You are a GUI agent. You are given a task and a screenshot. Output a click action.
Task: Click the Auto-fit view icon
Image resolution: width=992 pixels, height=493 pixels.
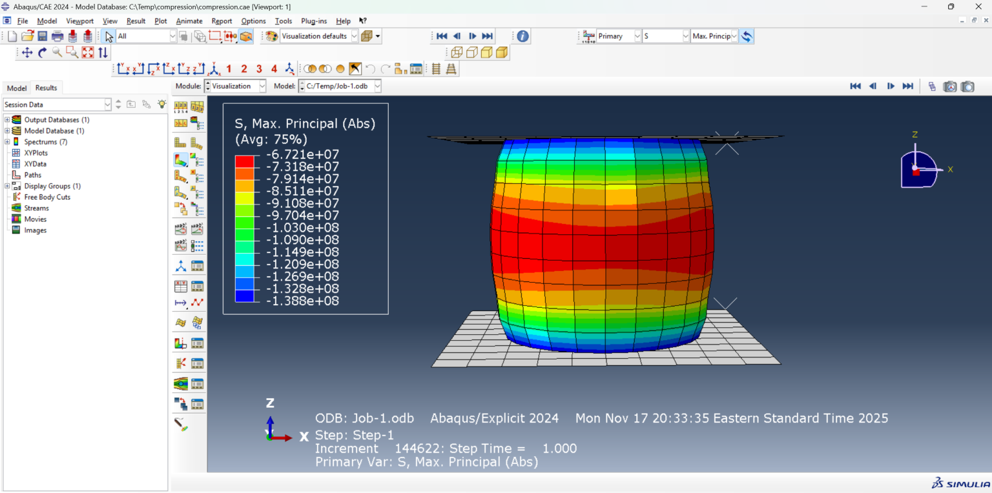coord(87,52)
